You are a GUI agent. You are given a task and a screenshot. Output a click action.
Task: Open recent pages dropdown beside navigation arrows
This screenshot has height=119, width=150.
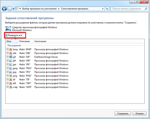point(13,9)
